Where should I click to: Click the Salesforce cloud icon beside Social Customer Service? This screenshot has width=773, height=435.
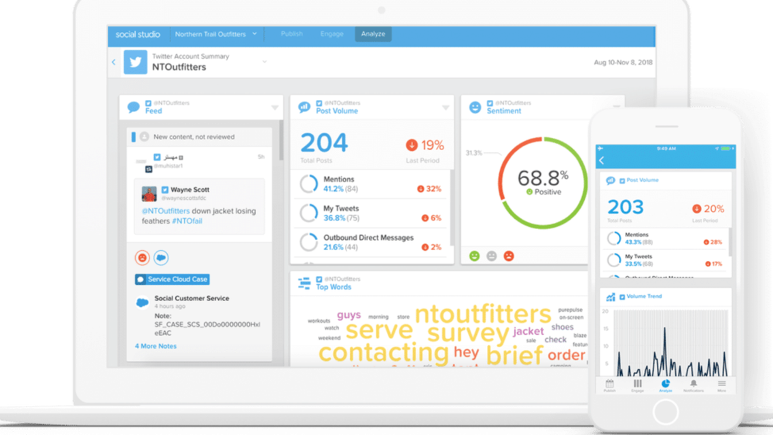(x=142, y=302)
